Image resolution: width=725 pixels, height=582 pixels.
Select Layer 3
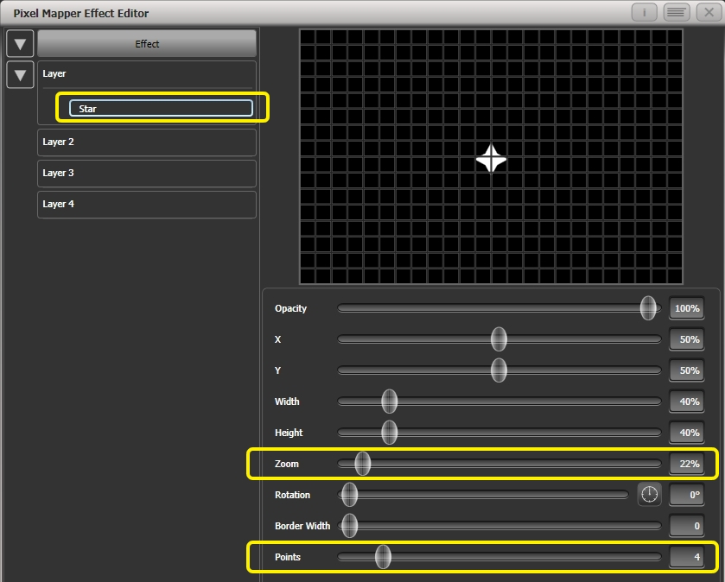(146, 173)
